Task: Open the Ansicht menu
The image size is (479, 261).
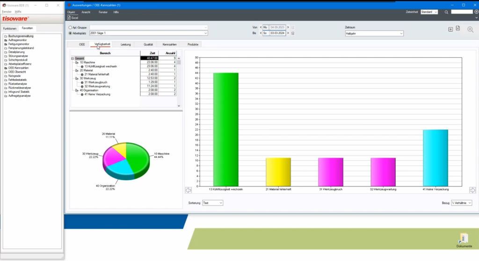Action: pos(86,12)
